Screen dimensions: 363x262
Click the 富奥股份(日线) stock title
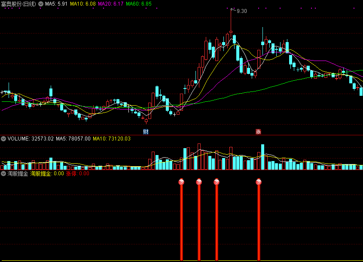18,4
